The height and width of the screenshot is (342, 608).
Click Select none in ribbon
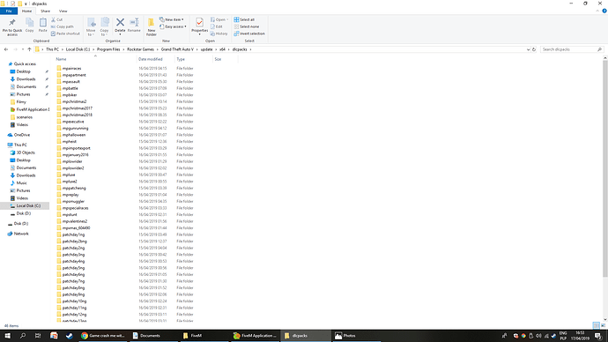[x=247, y=26]
